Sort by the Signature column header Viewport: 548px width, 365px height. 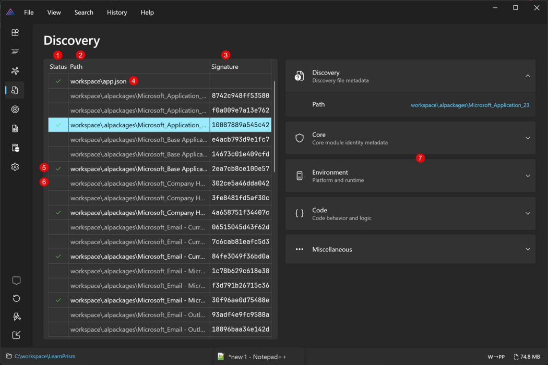225,67
